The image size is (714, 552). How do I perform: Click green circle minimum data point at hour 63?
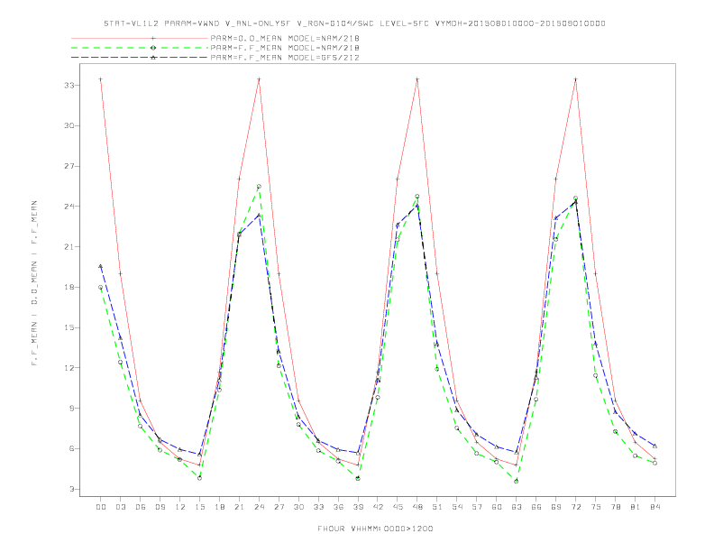pyautogui.click(x=517, y=481)
